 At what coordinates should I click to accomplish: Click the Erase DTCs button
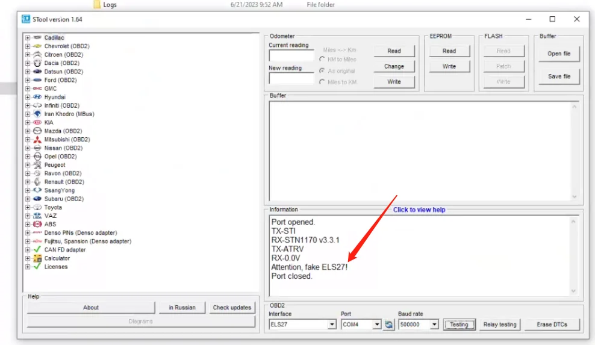(552, 325)
